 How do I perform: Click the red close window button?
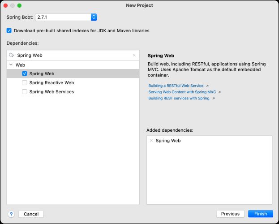5,5
